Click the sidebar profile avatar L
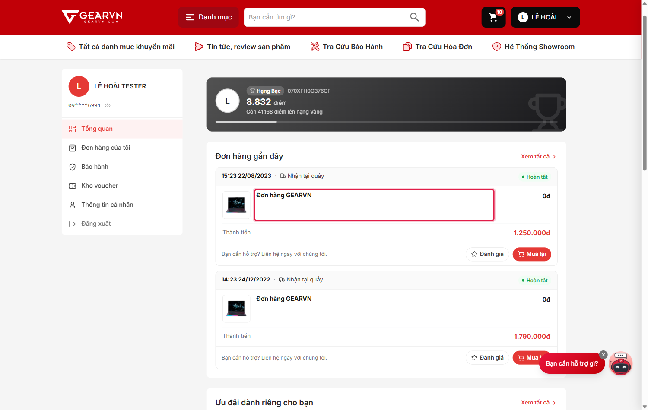Screen dimensions: 648x410 pos(79,86)
